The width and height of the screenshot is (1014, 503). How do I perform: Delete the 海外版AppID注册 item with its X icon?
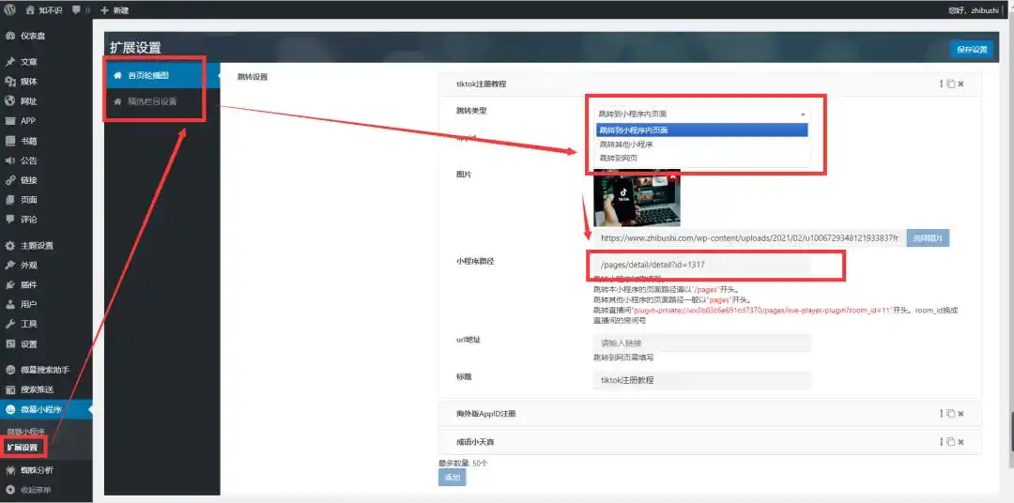[x=960, y=413]
